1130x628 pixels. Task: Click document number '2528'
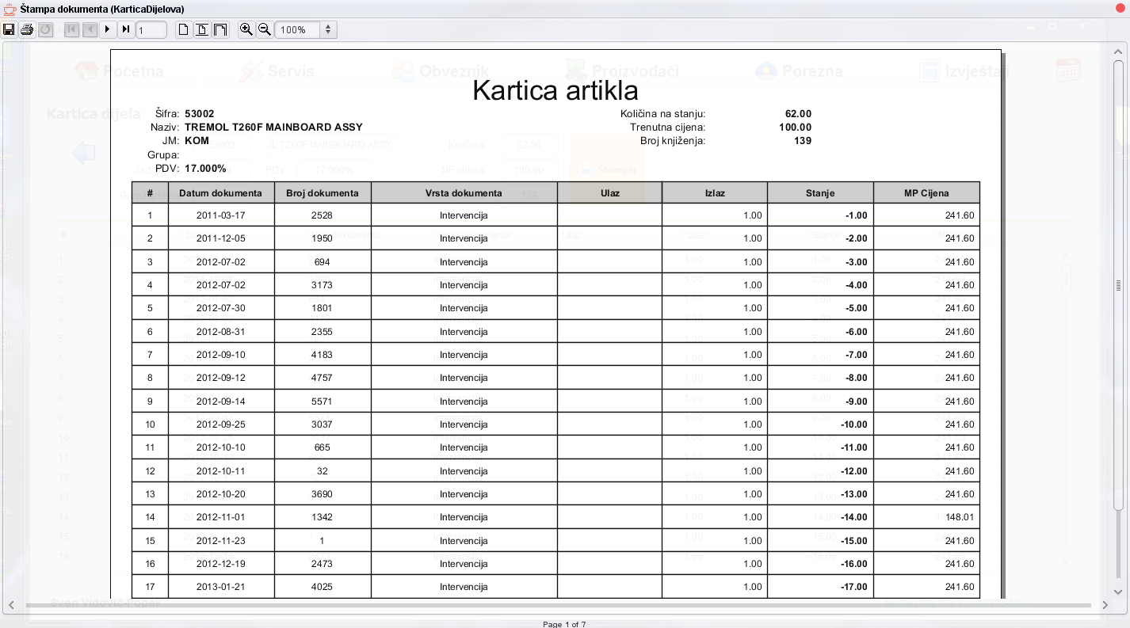[x=322, y=215]
